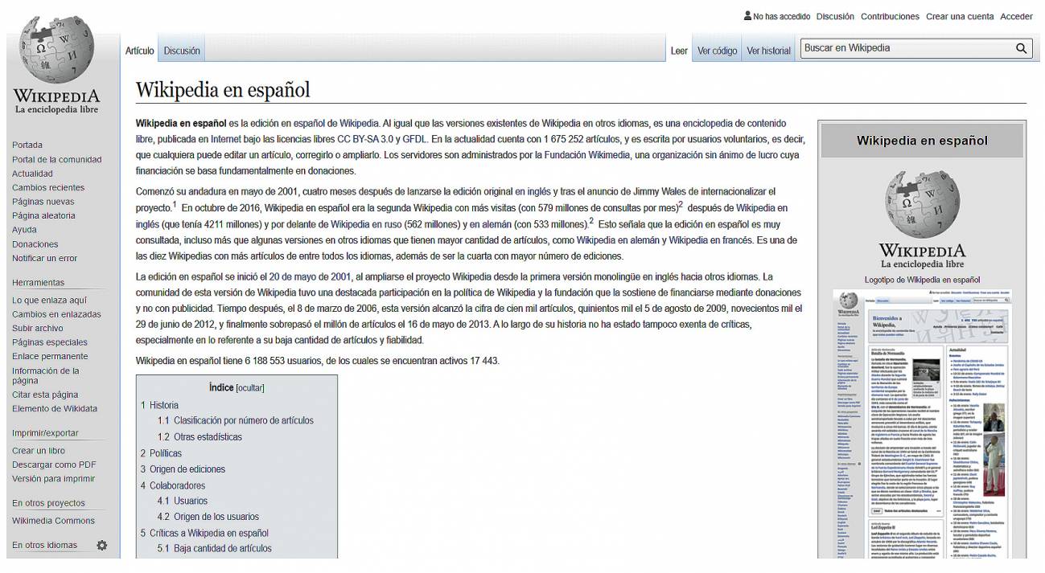Open user Discusión link in top bar
The width and height of the screenshot is (1045, 573).
[835, 16]
